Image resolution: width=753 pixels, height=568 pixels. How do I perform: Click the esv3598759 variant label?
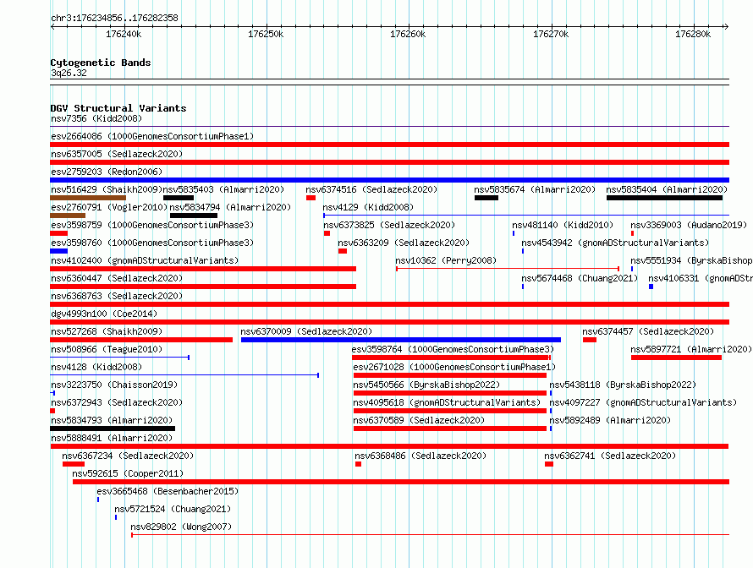(x=152, y=225)
